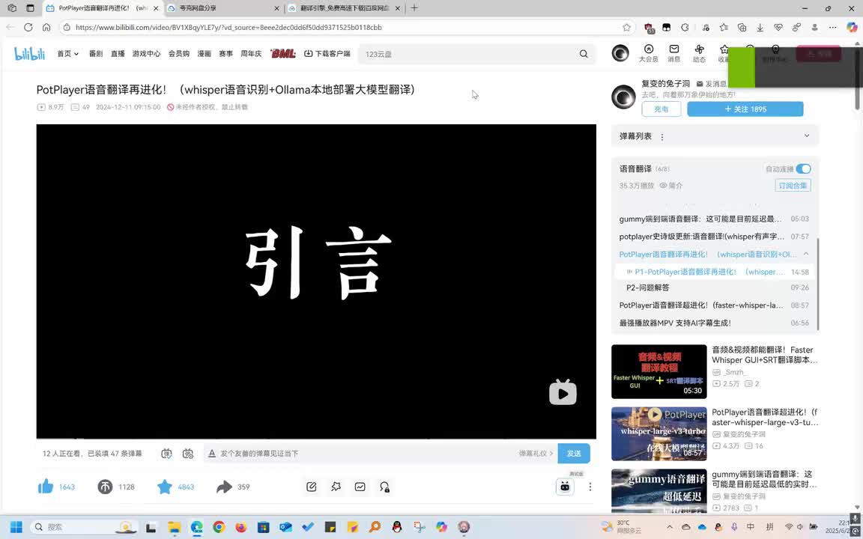This screenshot has width=863, height=539.
Task: Click the bilibili logo
Action: 29,53
